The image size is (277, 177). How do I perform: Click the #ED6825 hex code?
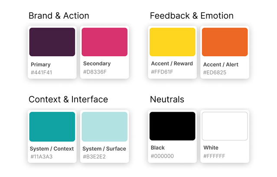tap(215, 72)
